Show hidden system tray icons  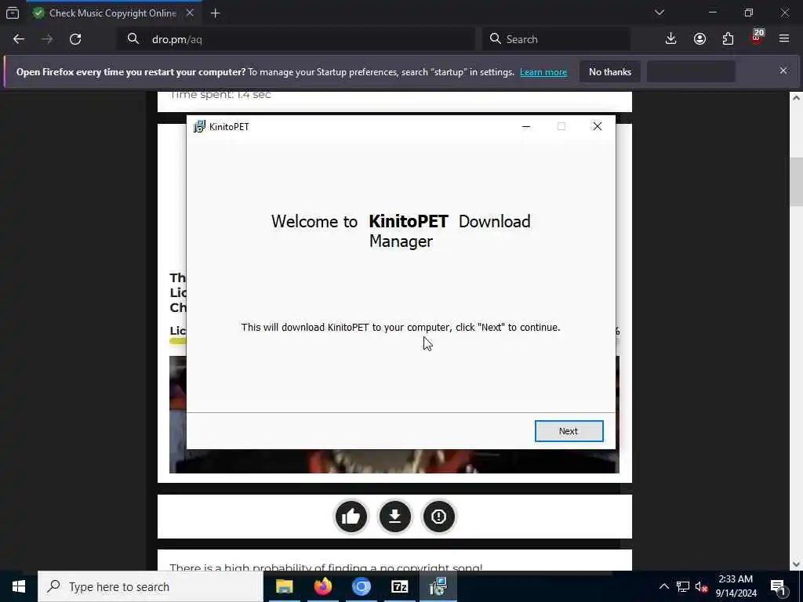point(663,586)
